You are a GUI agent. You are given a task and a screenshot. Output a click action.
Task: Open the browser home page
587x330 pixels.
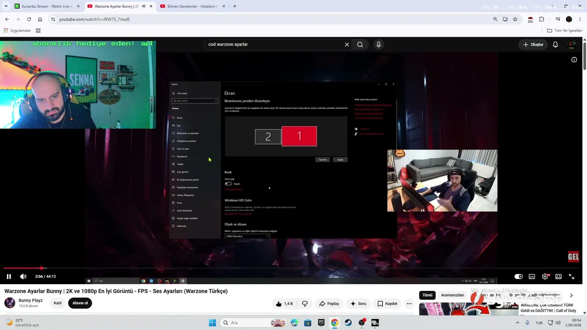click(x=40, y=19)
